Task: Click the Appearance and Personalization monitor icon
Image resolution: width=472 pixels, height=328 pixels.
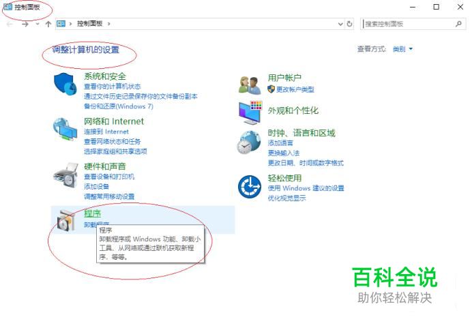Action: pos(250,113)
